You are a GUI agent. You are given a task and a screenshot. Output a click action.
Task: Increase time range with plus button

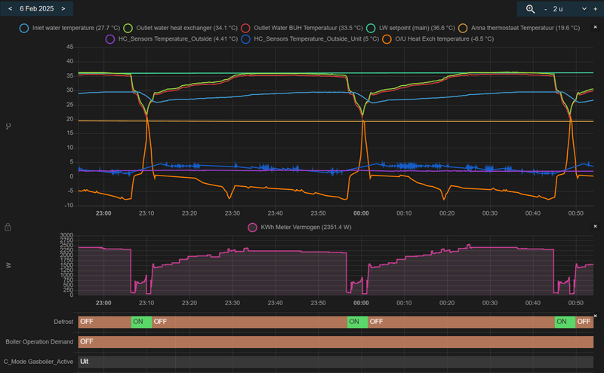[595, 9]
